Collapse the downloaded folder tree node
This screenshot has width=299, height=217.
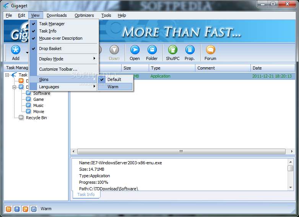pos(14,87)
